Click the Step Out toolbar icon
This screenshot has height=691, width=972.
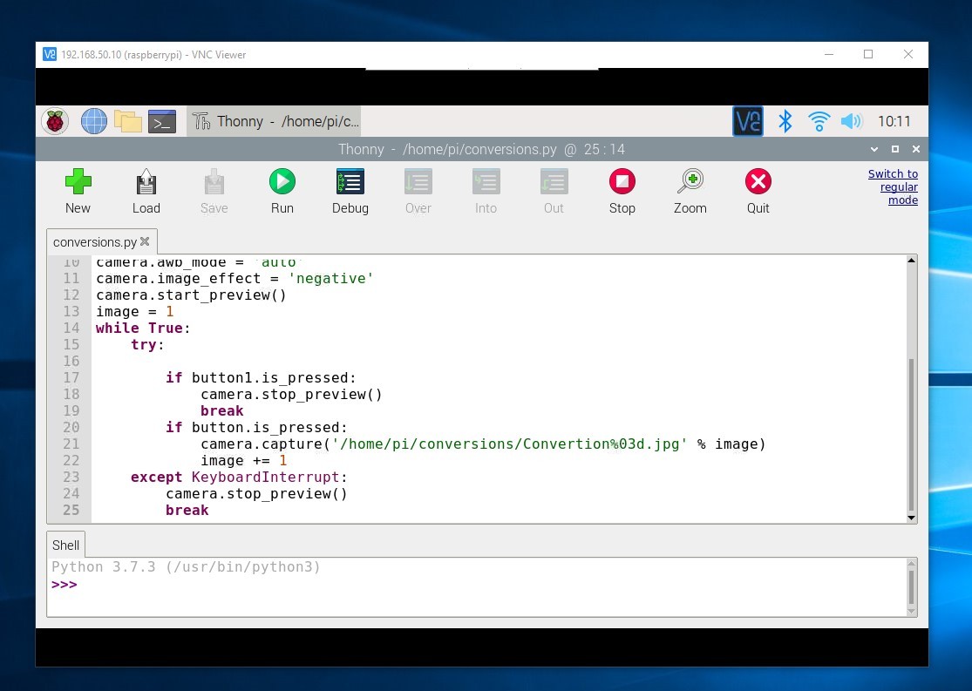coord(554,181)
